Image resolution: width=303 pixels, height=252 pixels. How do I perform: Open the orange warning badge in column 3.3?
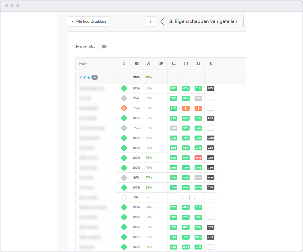click(198, 108)
